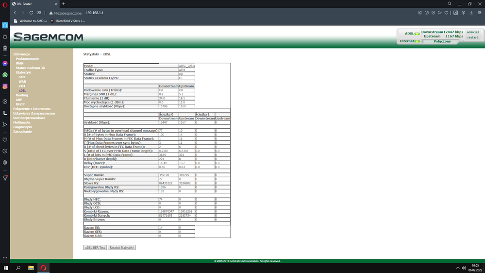The image size is (485, 273).
Task: Open Opera player sidebar icon
Action: tap(5, 102)
